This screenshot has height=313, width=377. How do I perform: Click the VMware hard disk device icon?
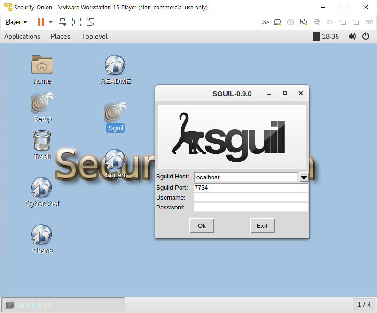[277, 23]
